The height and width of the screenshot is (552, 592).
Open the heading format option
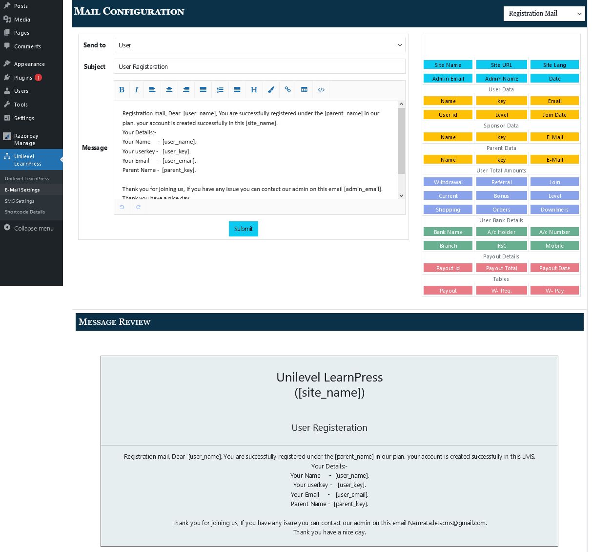point(254,90)
